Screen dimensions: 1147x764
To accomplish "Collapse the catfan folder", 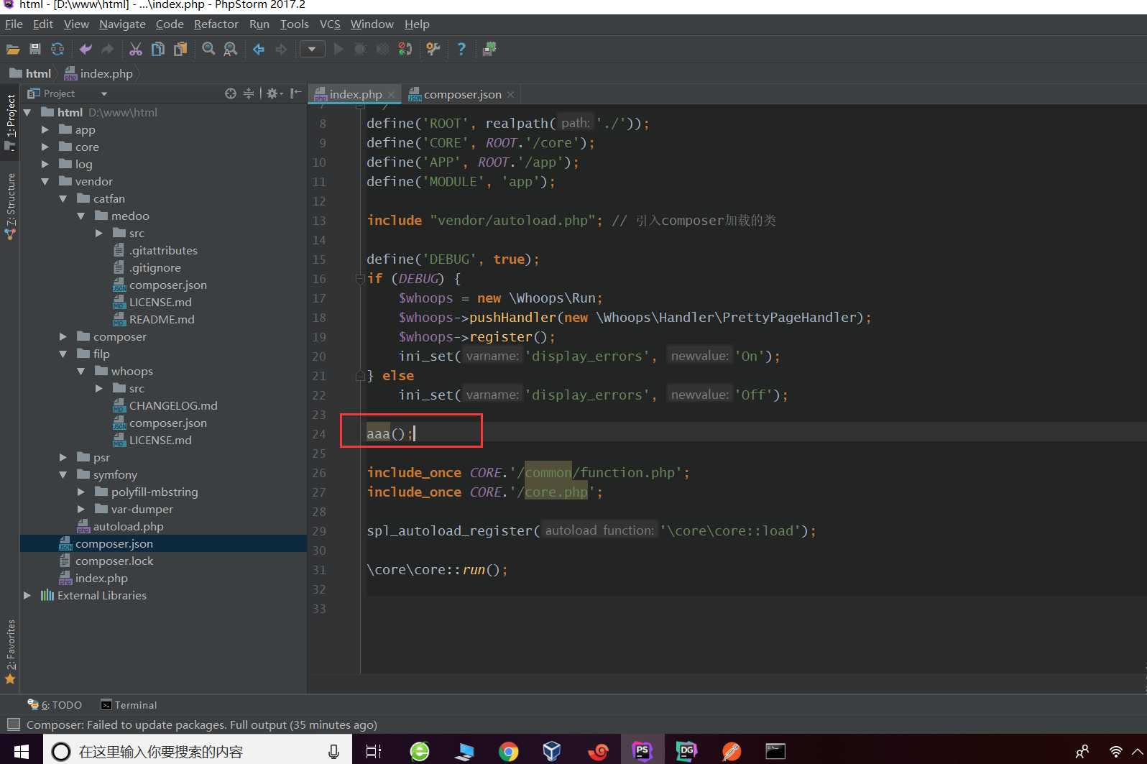I will (63, 198).
